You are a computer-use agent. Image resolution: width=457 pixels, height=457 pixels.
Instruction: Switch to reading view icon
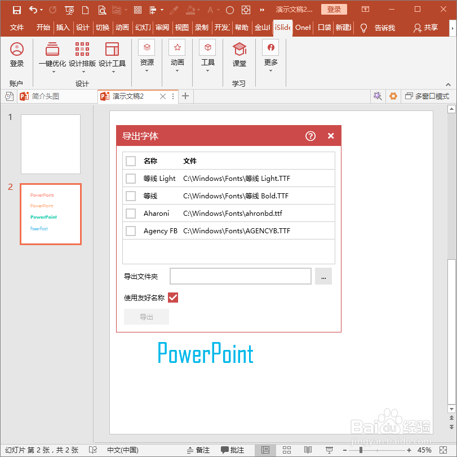(308, 450)
